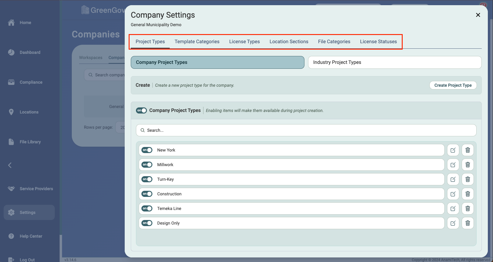
Task: Show Industry Project Types
Action: tap(394, 62)
